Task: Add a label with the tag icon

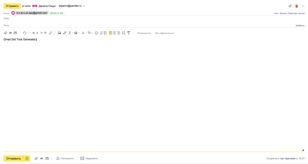Action: [290, 6]
